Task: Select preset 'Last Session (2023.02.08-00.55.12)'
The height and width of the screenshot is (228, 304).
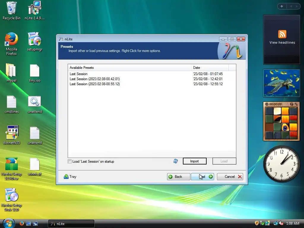Action: [95, 84]
